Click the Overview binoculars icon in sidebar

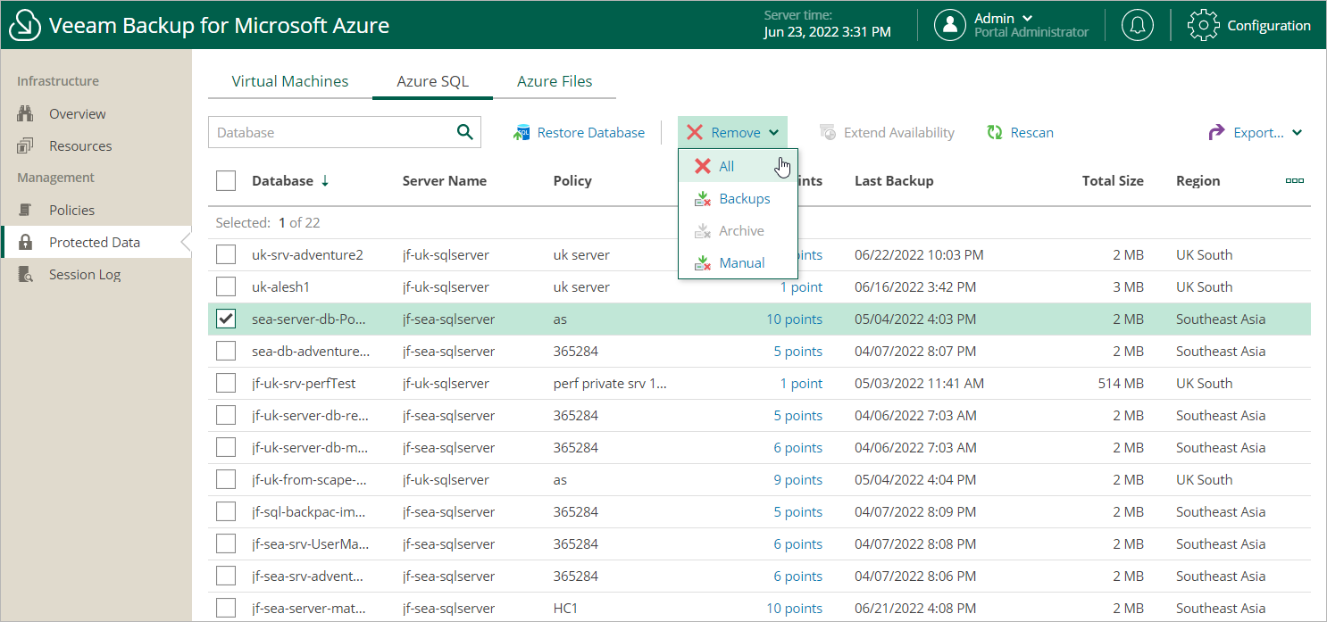coord(25,114)
